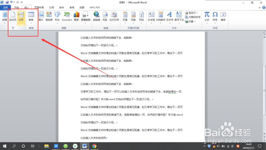Click the Signature Line (签名行) button
Image resolution: width=266 pixels, height=150 pixels.
point(191,13)
